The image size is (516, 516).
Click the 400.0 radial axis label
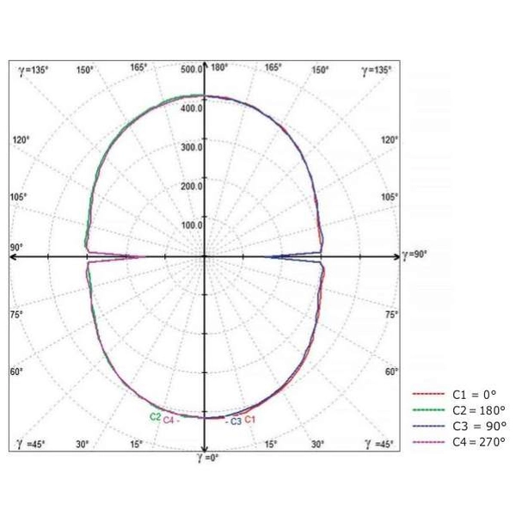pos(189,108)
